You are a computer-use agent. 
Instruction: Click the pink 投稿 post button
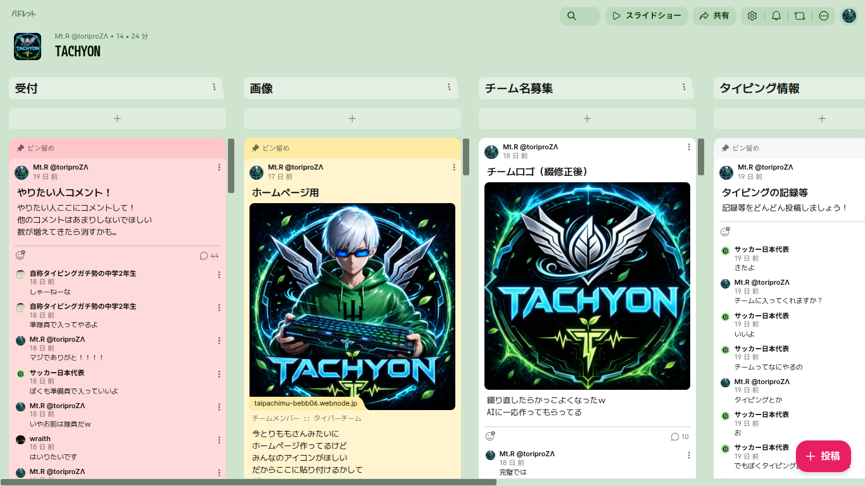click(x=823, y=456)
